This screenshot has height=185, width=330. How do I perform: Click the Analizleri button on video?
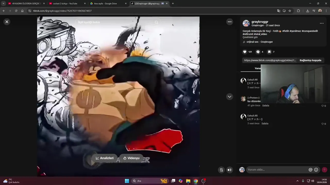(104, 158)
